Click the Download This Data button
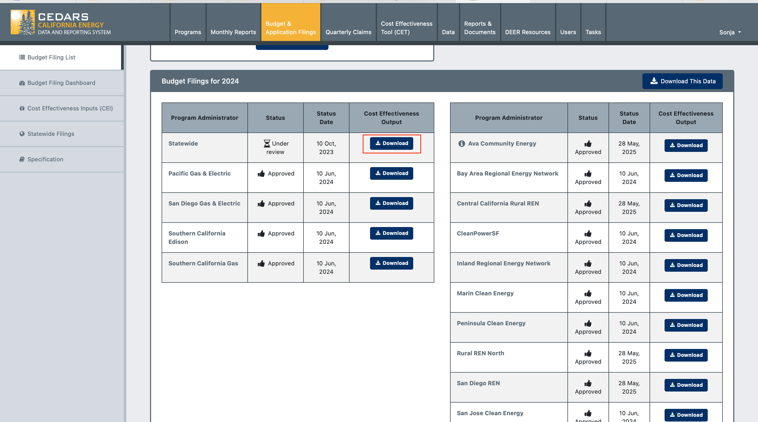758x422 pixels. [x=682, y=81]
